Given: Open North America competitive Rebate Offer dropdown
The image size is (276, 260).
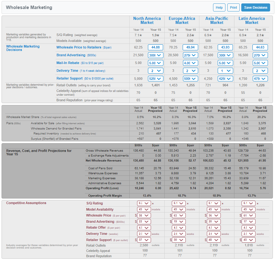Looking at the screenshot, I should 144,228.
